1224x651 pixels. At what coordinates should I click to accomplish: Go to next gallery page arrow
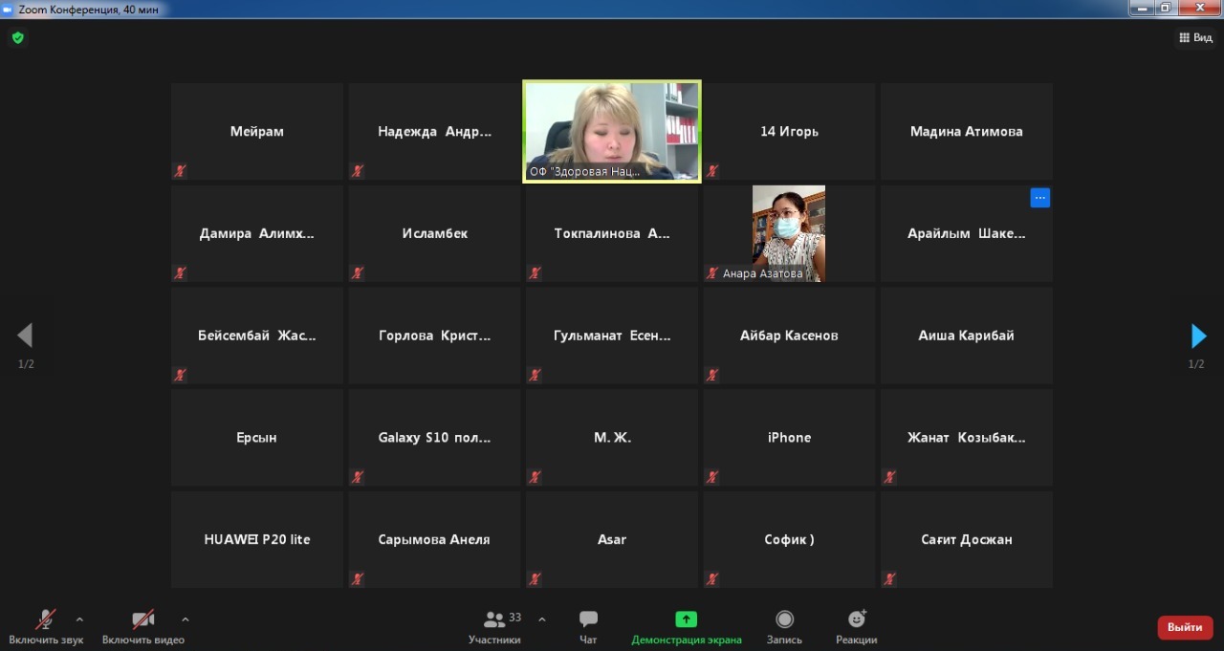[1198, 336]
